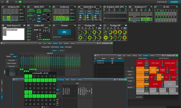Click the INPUT scope area block
Screen dimensions: 181x108
140,63
